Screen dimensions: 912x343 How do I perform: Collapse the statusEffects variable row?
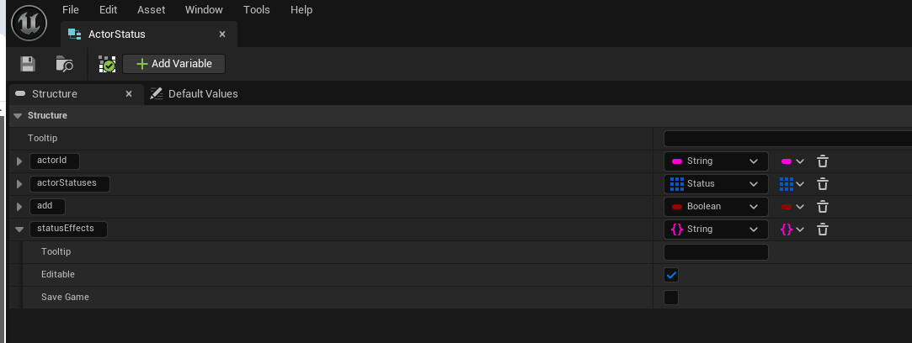[x=19, y=230]
